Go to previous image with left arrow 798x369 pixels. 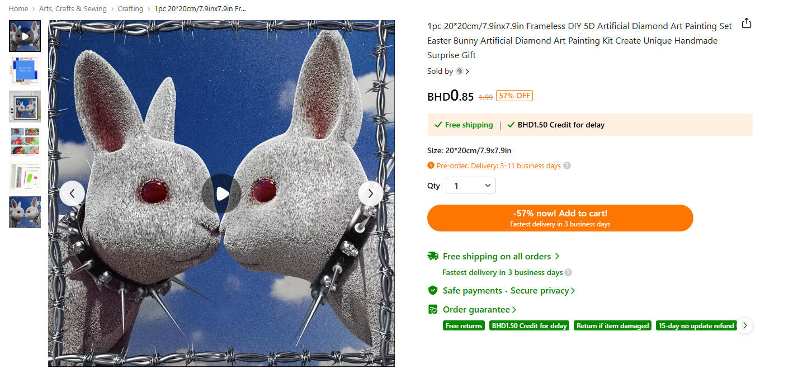(72, 193)
